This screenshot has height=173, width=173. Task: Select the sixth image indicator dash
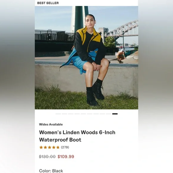[x=89, y=114]
